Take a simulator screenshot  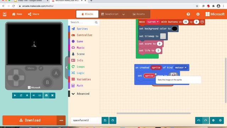(x=46, y=95)
